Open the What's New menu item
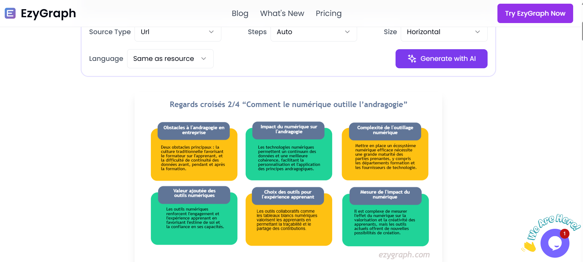The image size is (583, 262). click(282, 14)
